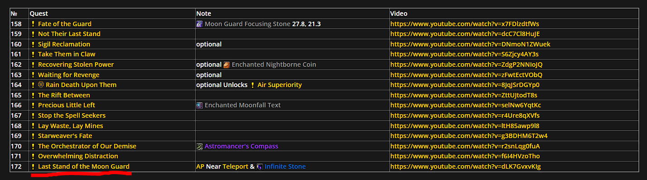Click the Enchanted Nightborne Coin icon
Image resolution: width=647 pixels, height=180 pixels.
tap(226, 65)
